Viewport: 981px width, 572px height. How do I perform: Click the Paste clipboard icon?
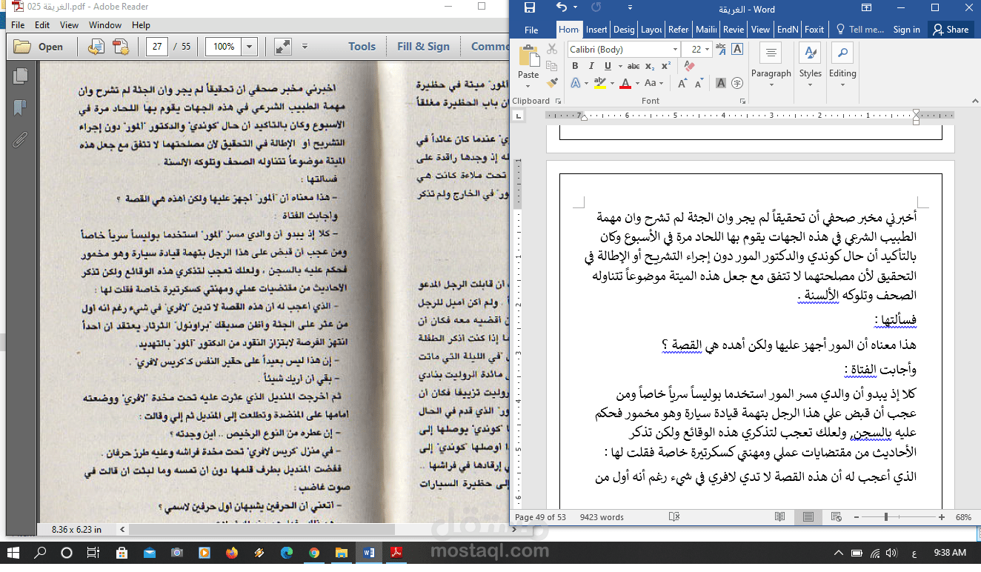tap(528, 56)
